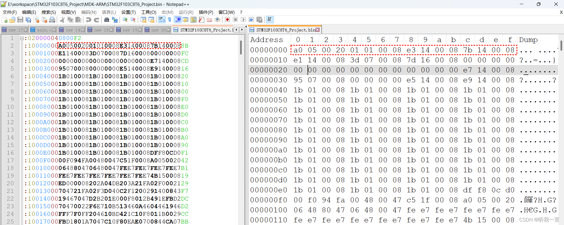Click the Paste clipboard icon

point(78,20)
